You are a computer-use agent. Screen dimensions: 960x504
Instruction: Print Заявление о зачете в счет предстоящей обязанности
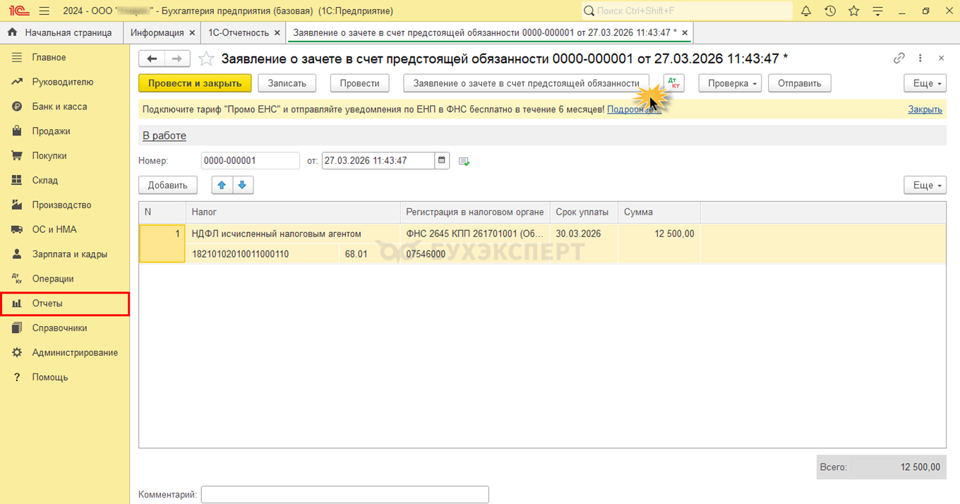(526, 83)
